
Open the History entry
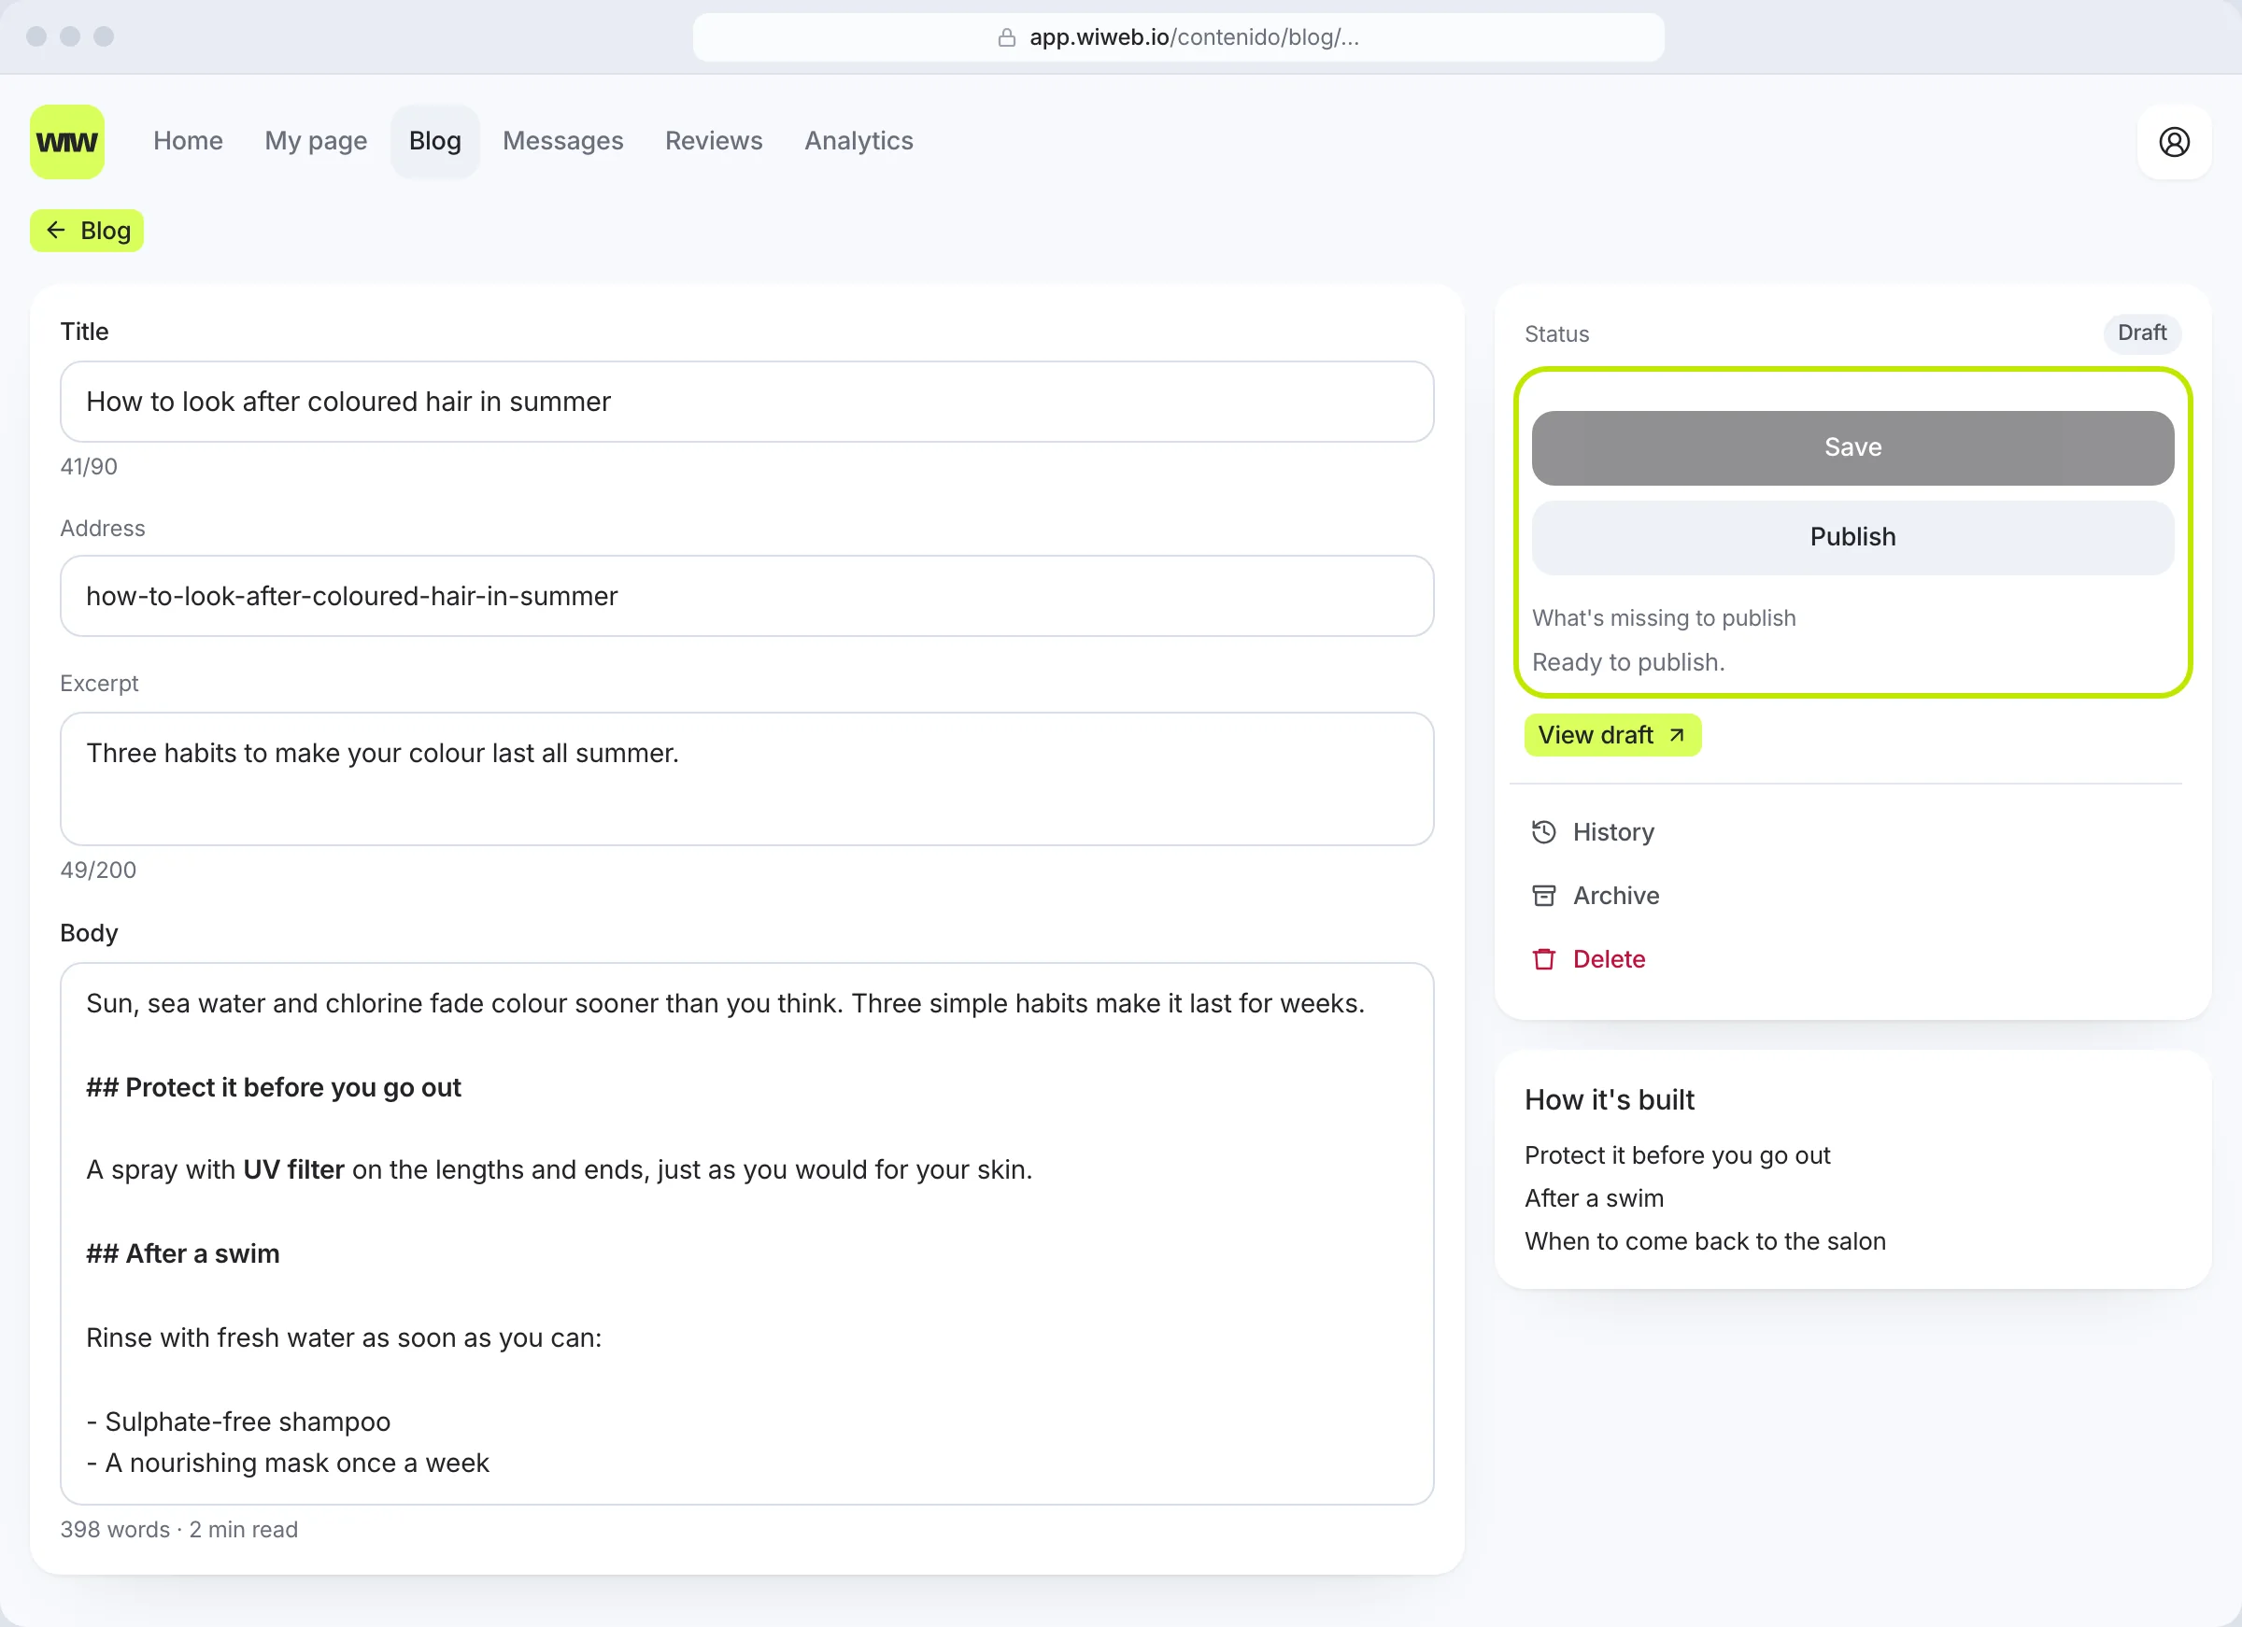point(1612,832)
